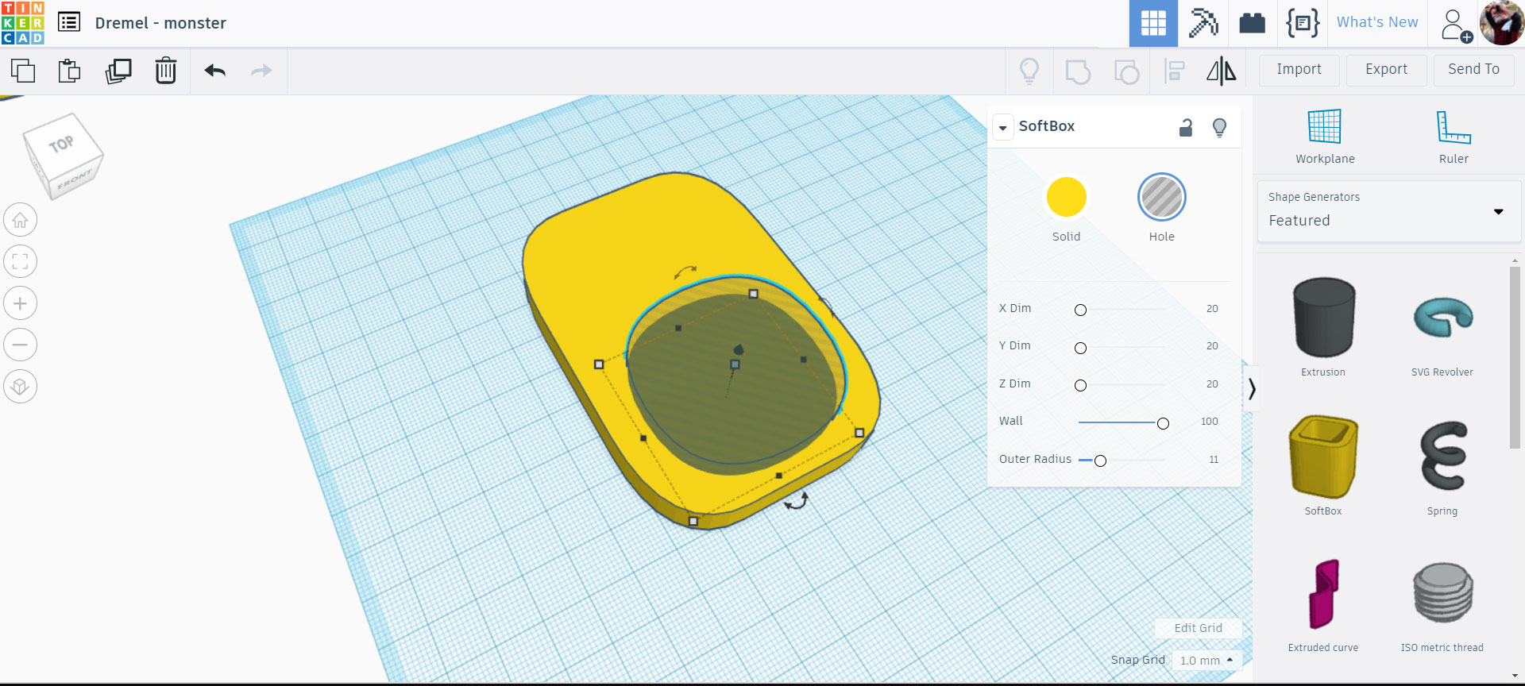Pick the SVG Revolver shape generator
1525x686 pixels.
coord(1442,326)
